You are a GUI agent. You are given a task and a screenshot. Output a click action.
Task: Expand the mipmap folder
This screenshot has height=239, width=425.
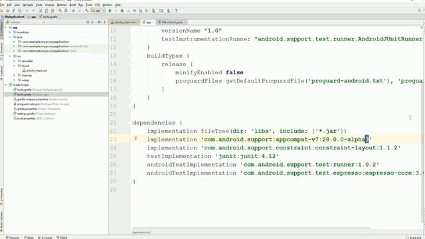tap(15, 75)
